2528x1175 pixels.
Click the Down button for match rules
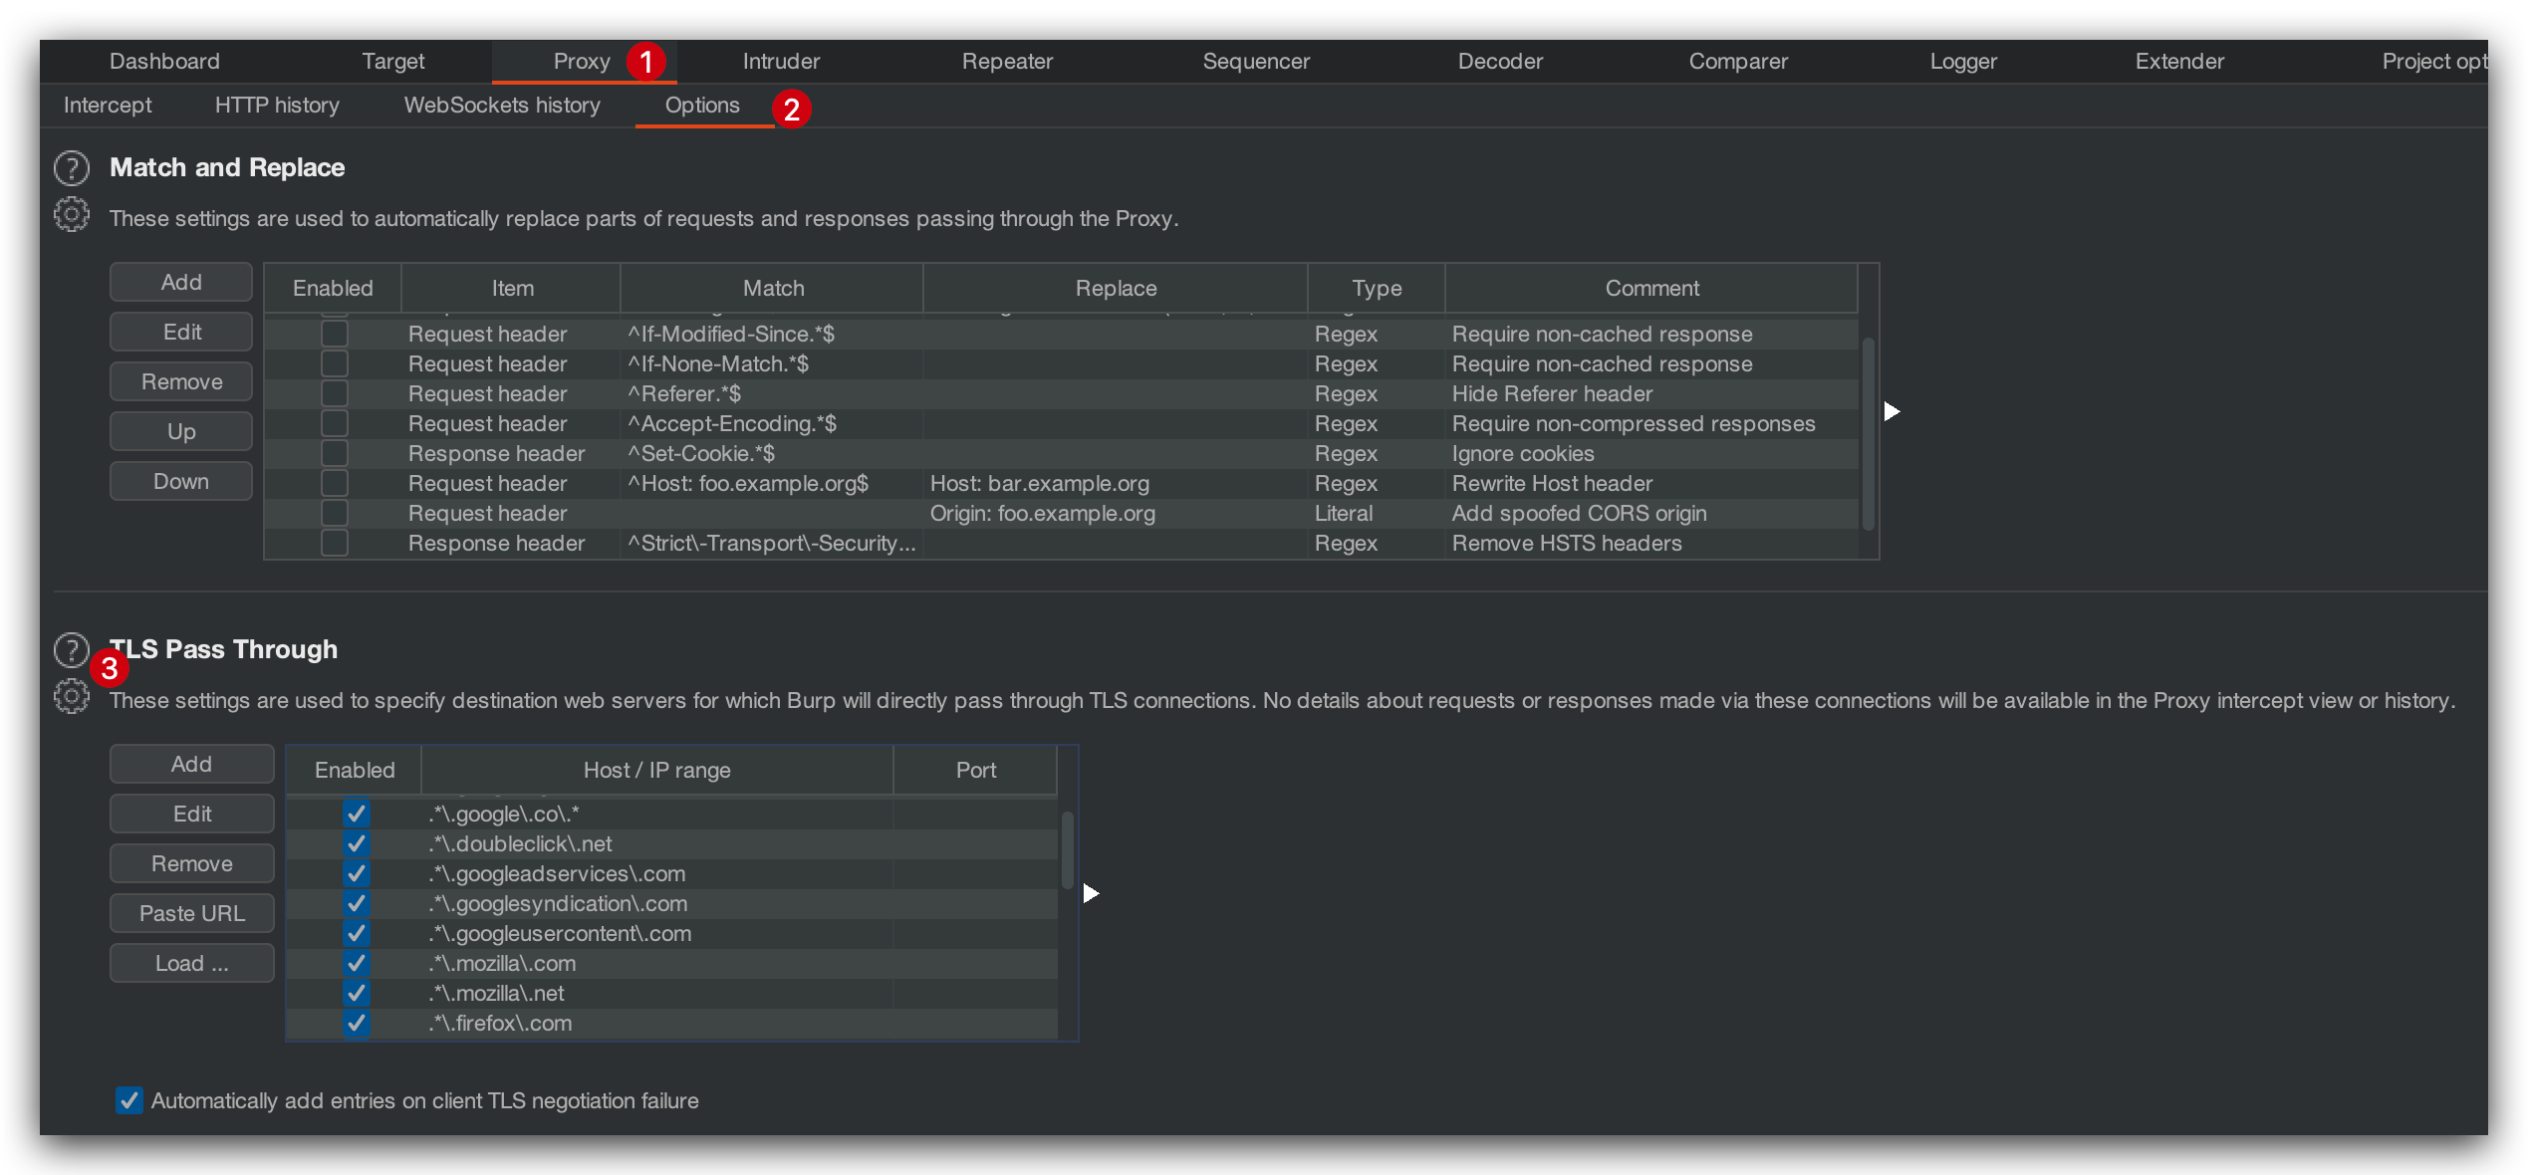click(x=181, y=482)
